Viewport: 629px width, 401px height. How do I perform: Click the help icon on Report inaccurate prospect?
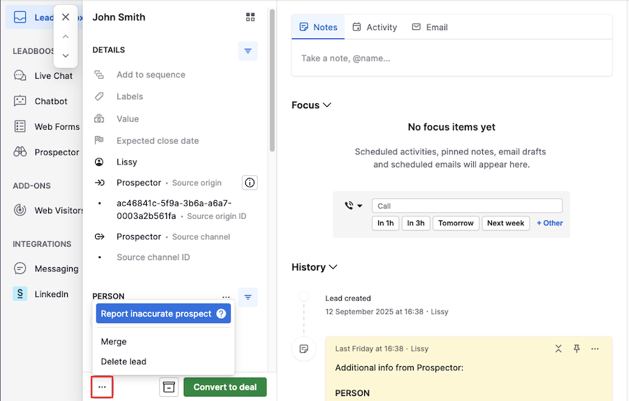point(222,314)
